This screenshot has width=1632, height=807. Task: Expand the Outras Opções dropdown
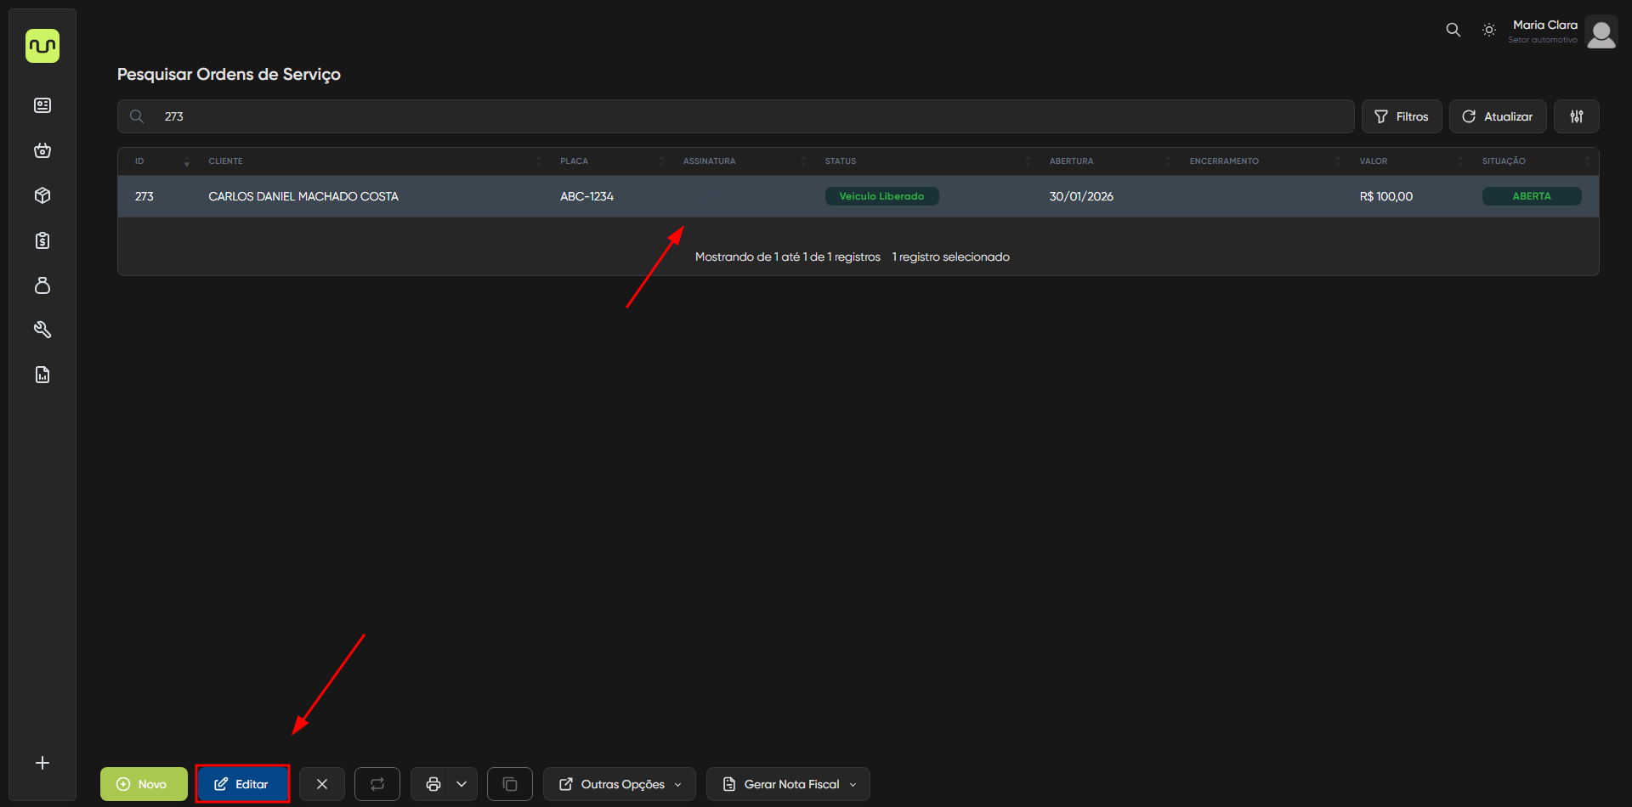point(620,784)
